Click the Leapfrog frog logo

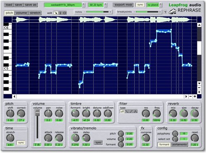(172, 11)
